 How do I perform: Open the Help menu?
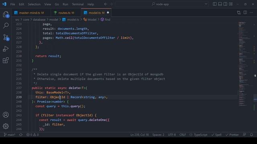(91, 4)
